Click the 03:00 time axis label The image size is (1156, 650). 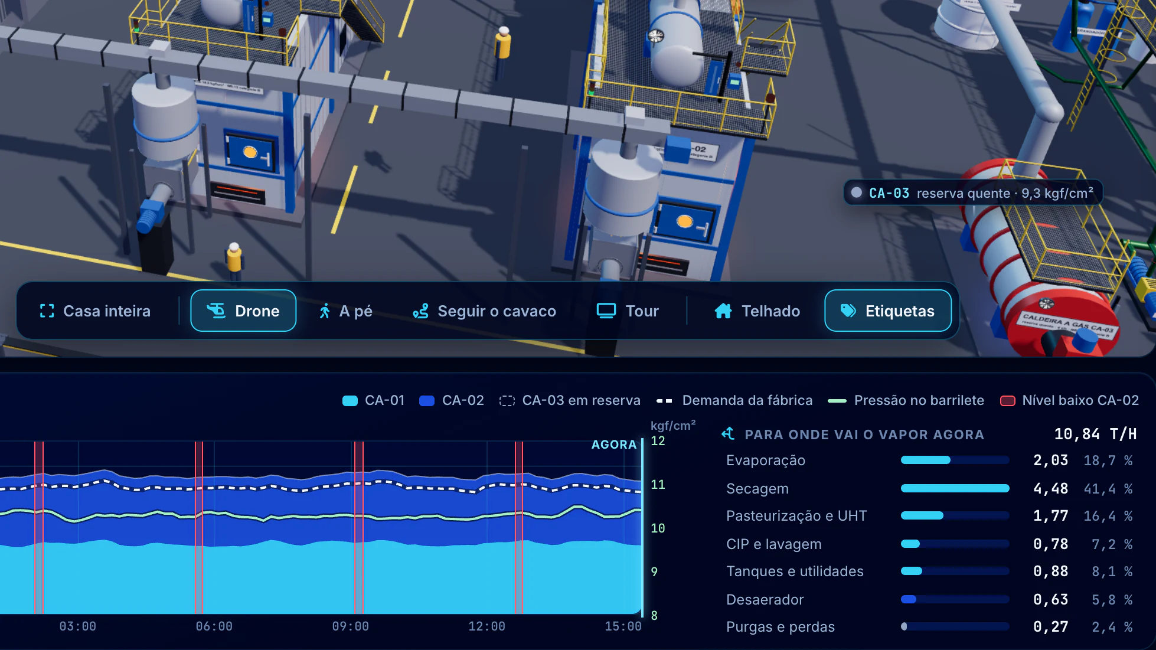pos(77,626)
